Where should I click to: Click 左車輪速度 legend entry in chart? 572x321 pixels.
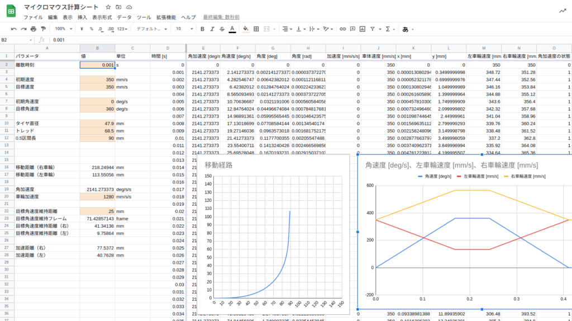pos(477,176)
